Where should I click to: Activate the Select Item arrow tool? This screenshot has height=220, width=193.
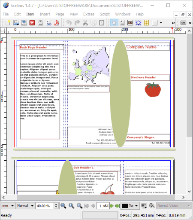click(x=114, y=23)
